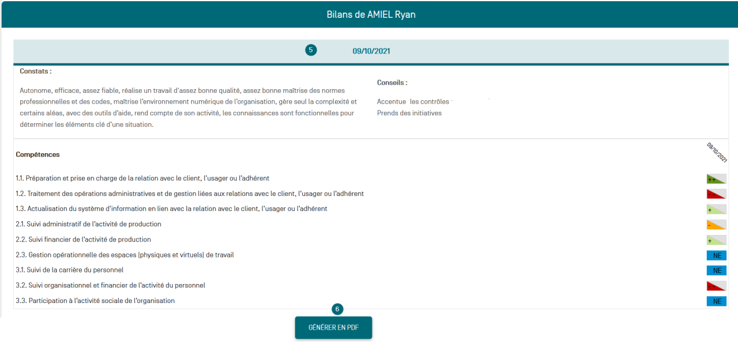
Task: Click the numbered marker 6 circle
Action: 337,309
